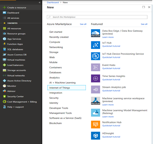Viewport: 153px width, 144px height.
Task: Choose the Notification Hub orange icon
Action: coord(95,125)
